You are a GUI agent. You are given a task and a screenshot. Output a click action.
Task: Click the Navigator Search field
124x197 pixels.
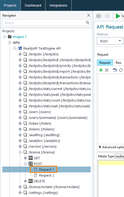pos(46,23)
